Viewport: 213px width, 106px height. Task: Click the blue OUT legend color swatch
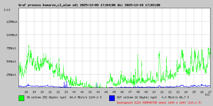[112, 98]
